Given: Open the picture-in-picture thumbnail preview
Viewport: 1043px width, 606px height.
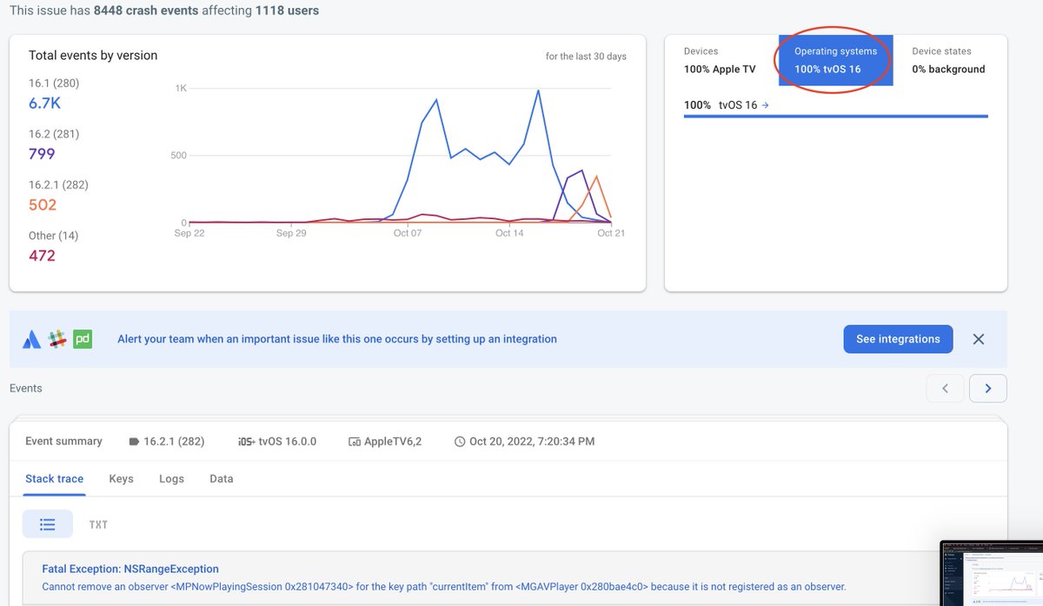Looking at the screenshot, I should click(x=992, y=573).
